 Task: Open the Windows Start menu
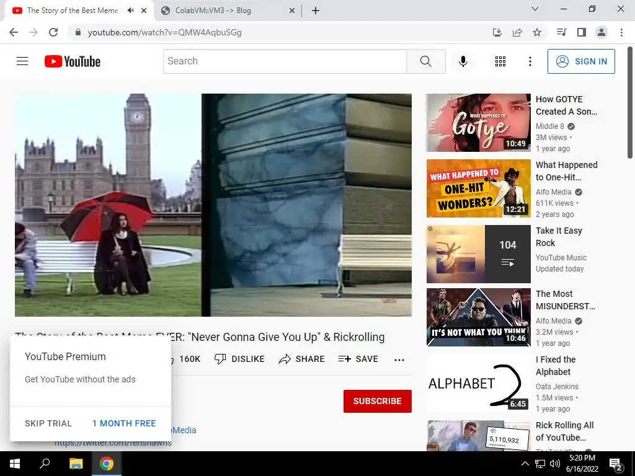[15, 464]
